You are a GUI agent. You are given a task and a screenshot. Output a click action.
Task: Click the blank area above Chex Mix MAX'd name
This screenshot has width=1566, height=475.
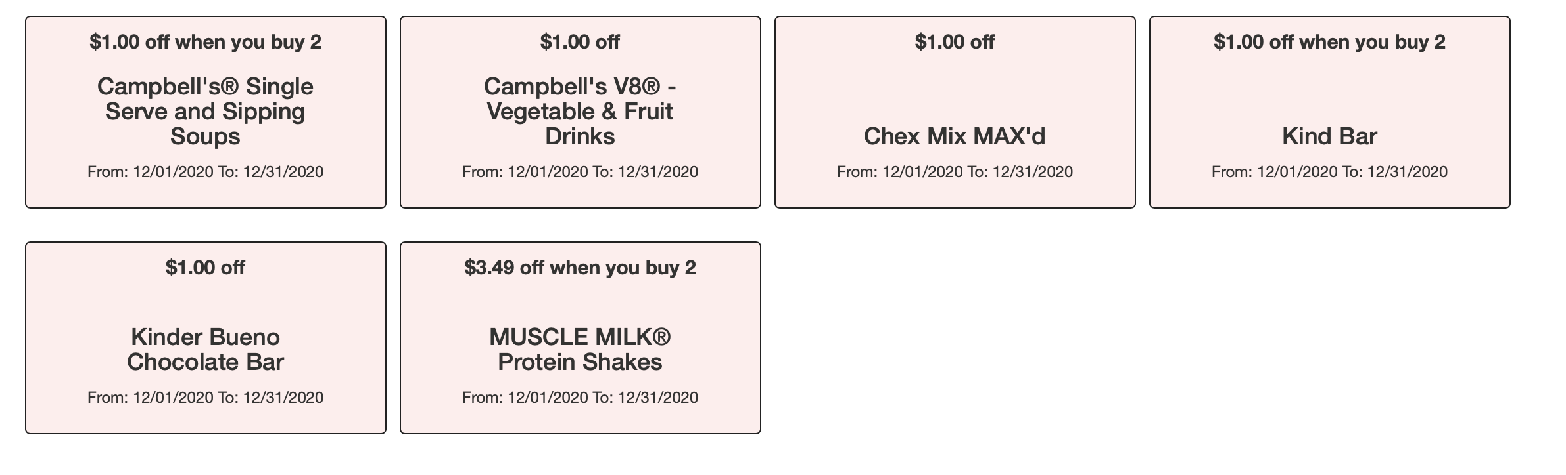[x=955, y=89]
